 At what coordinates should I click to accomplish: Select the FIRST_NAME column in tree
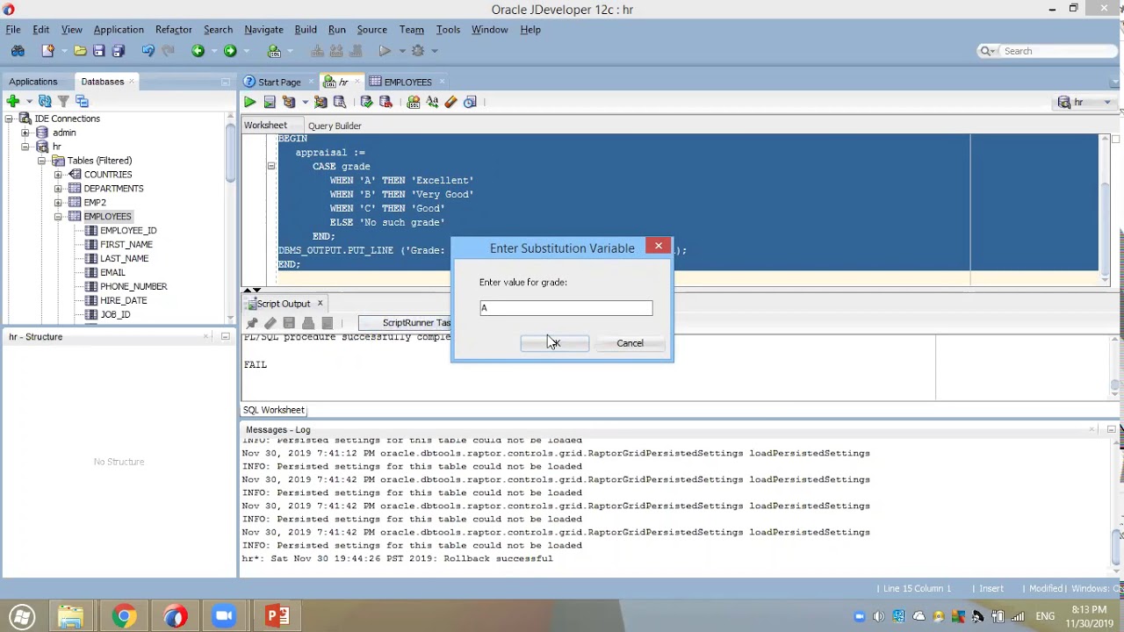point(126,245)
